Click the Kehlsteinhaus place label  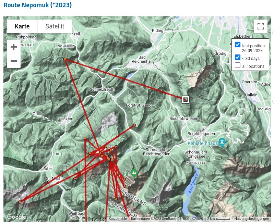coord(203,143)
